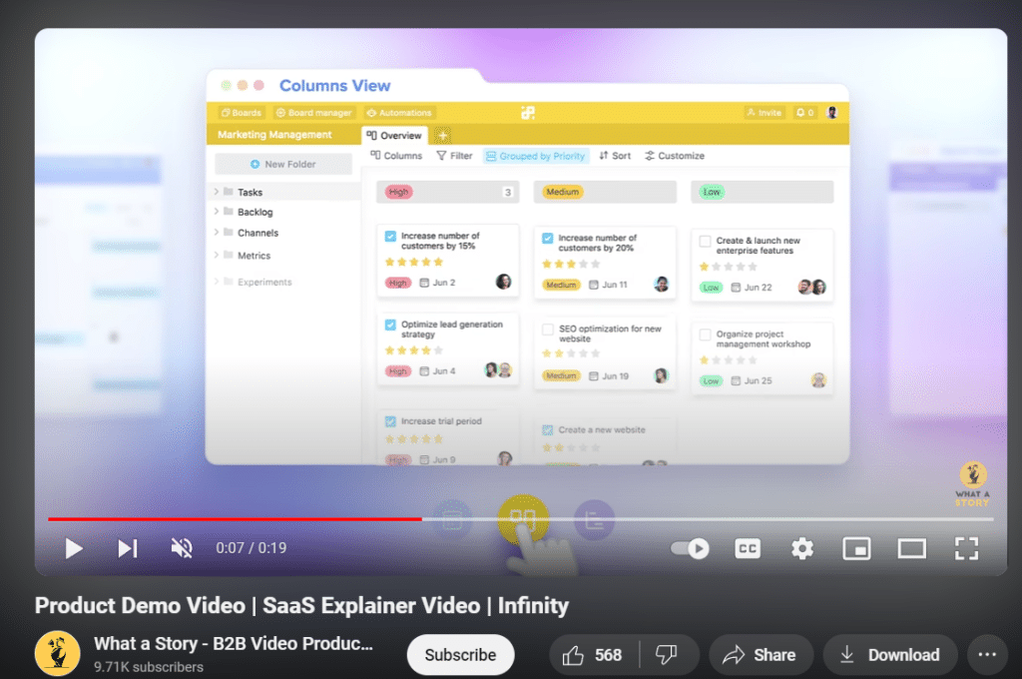Switch to miniplayer mode

pyautogui.click(x=856, y=548)
